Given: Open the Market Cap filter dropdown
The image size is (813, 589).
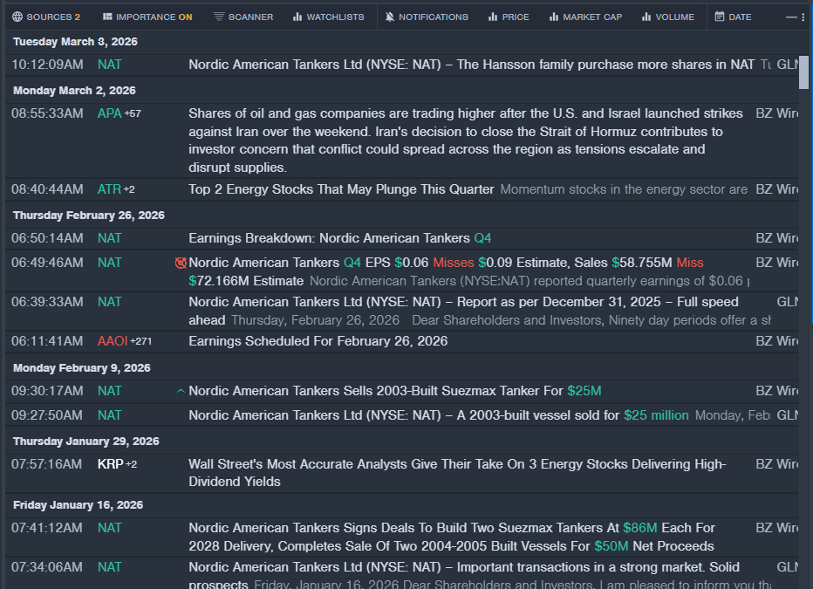Looking at the screenshot, I should tap(585, 17).
